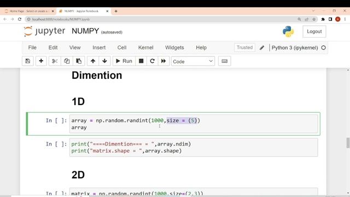Restart kernel and run all cells icon
Image resolution: width=350 pixels, height=197 pixels.
(164, 61)
